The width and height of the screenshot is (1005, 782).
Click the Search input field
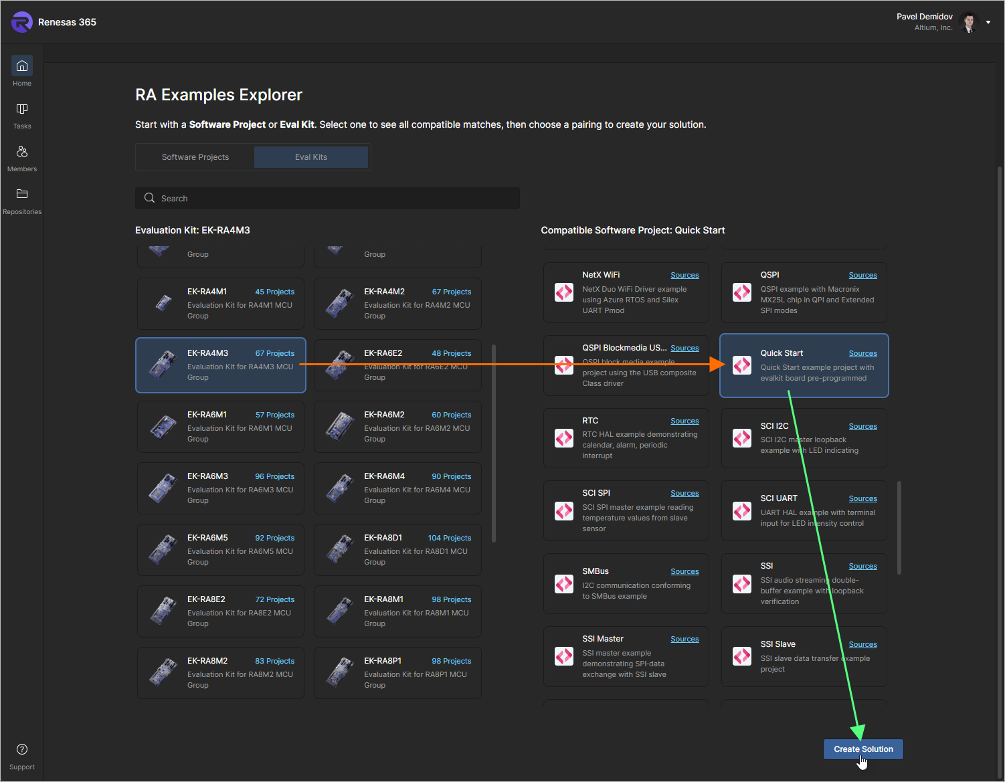coord(328,198)
